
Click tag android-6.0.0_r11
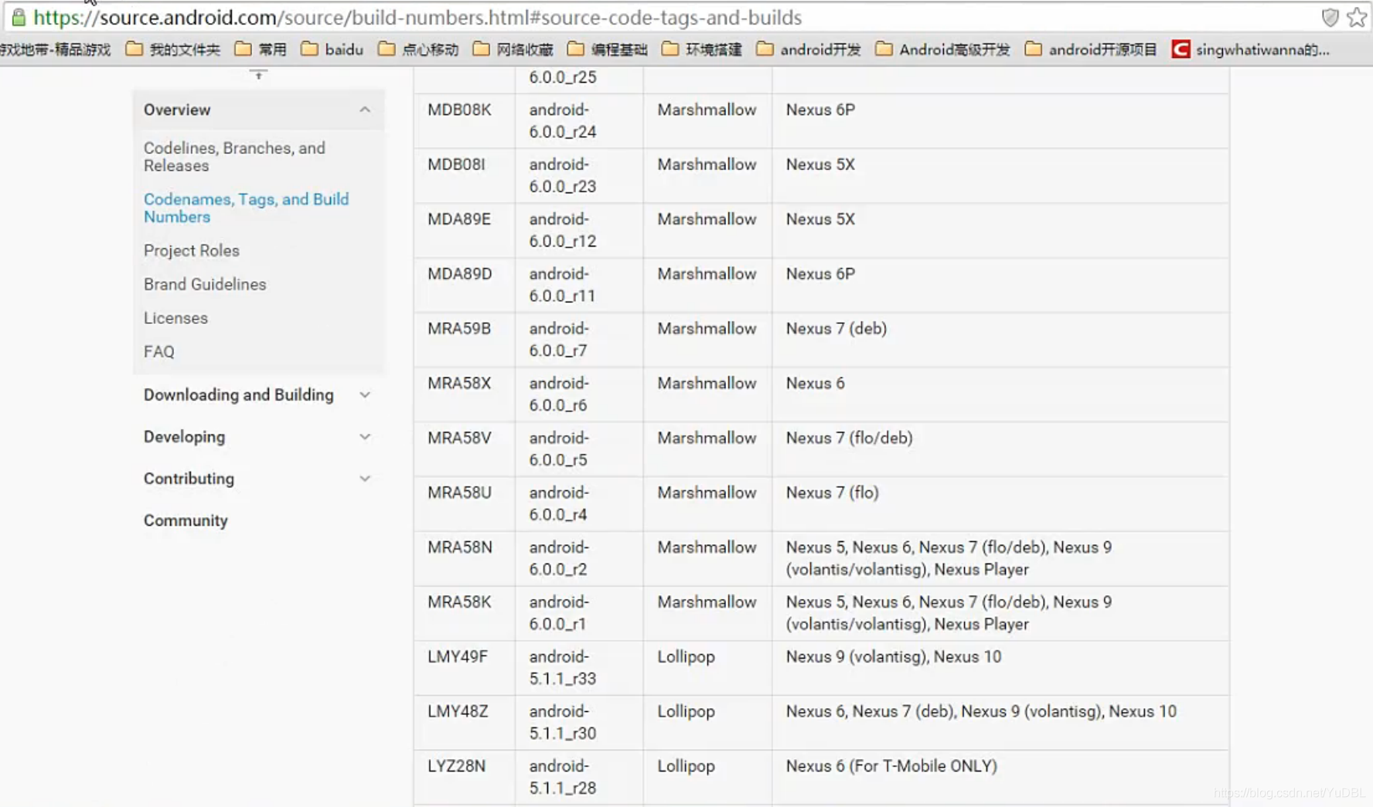pyautogui.click(x=563, y=285)
